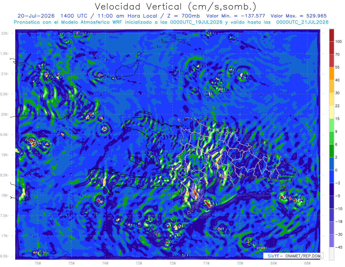Screen dimensions: 345x267
Task: Select the light green legend band between 15 and 9
Action: click(x=331, y=125)
